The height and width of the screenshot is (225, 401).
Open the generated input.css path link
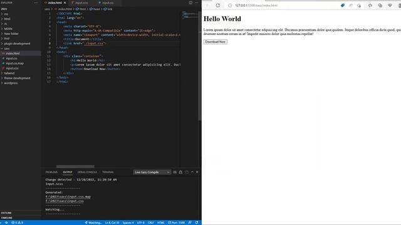tap(65, 201)
